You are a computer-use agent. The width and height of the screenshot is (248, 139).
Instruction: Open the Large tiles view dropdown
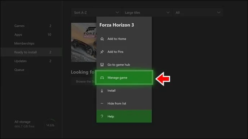click(x=147, y=13)
